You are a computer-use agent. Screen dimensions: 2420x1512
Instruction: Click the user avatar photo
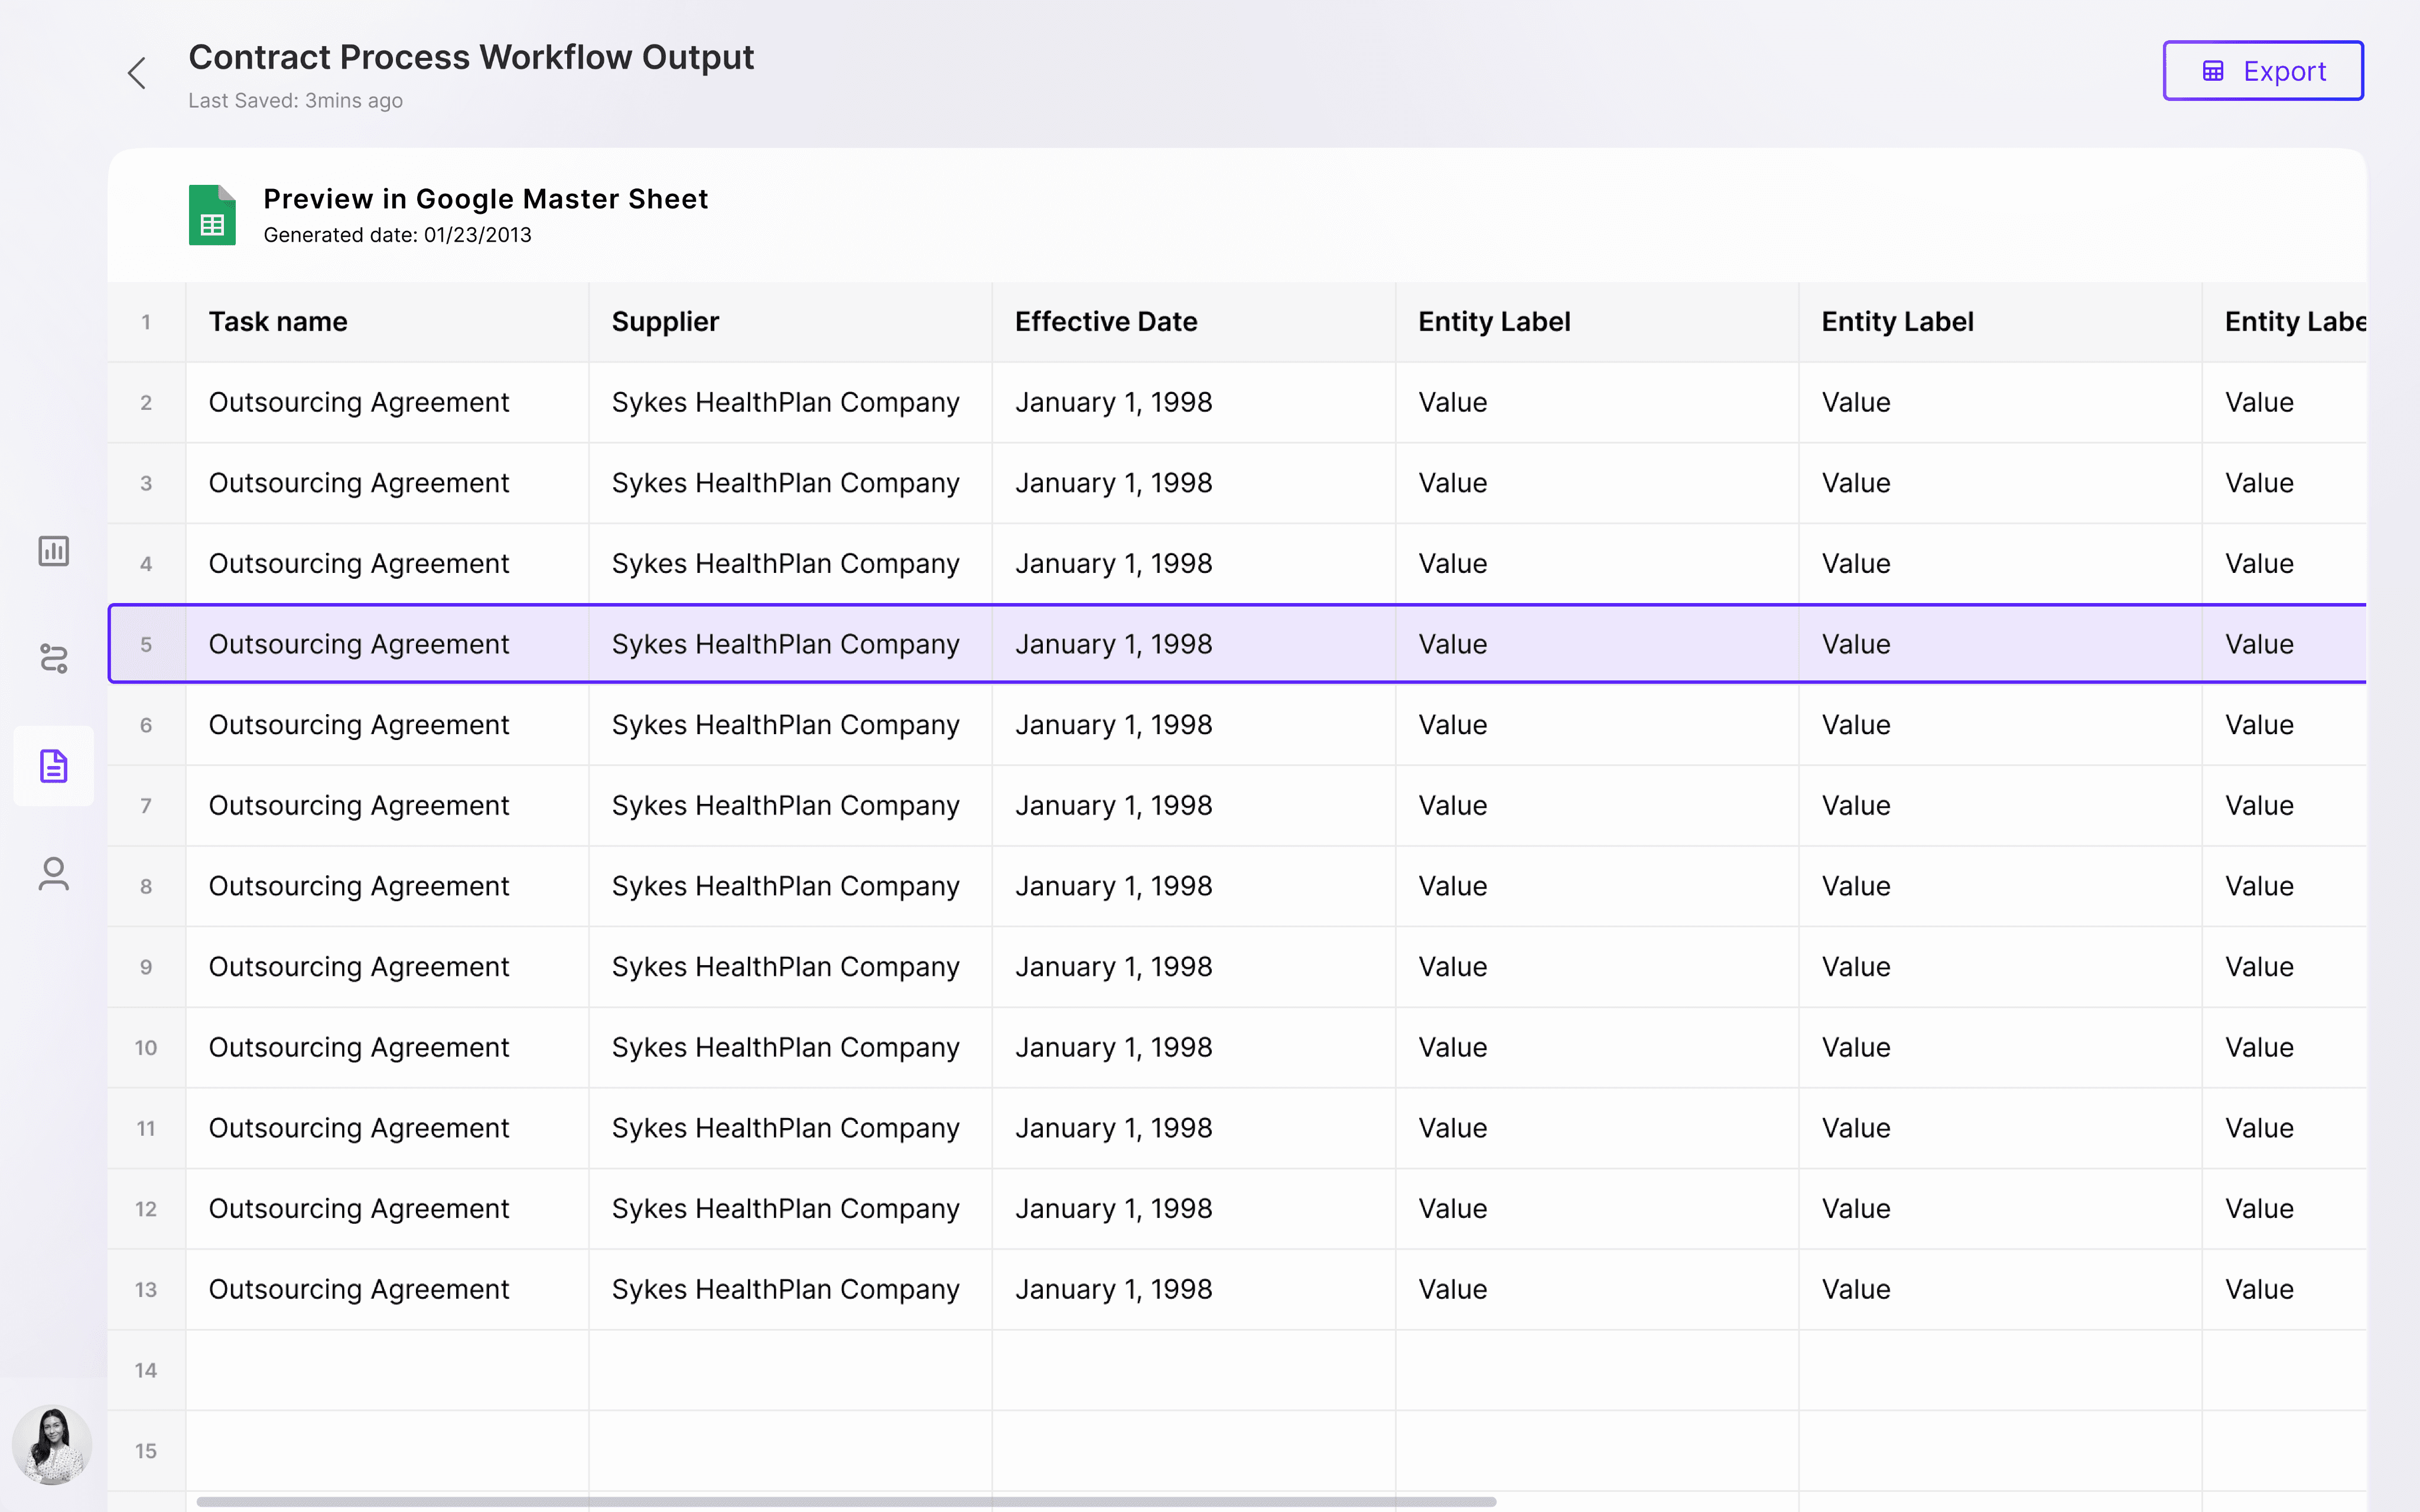pos(52,1444)
